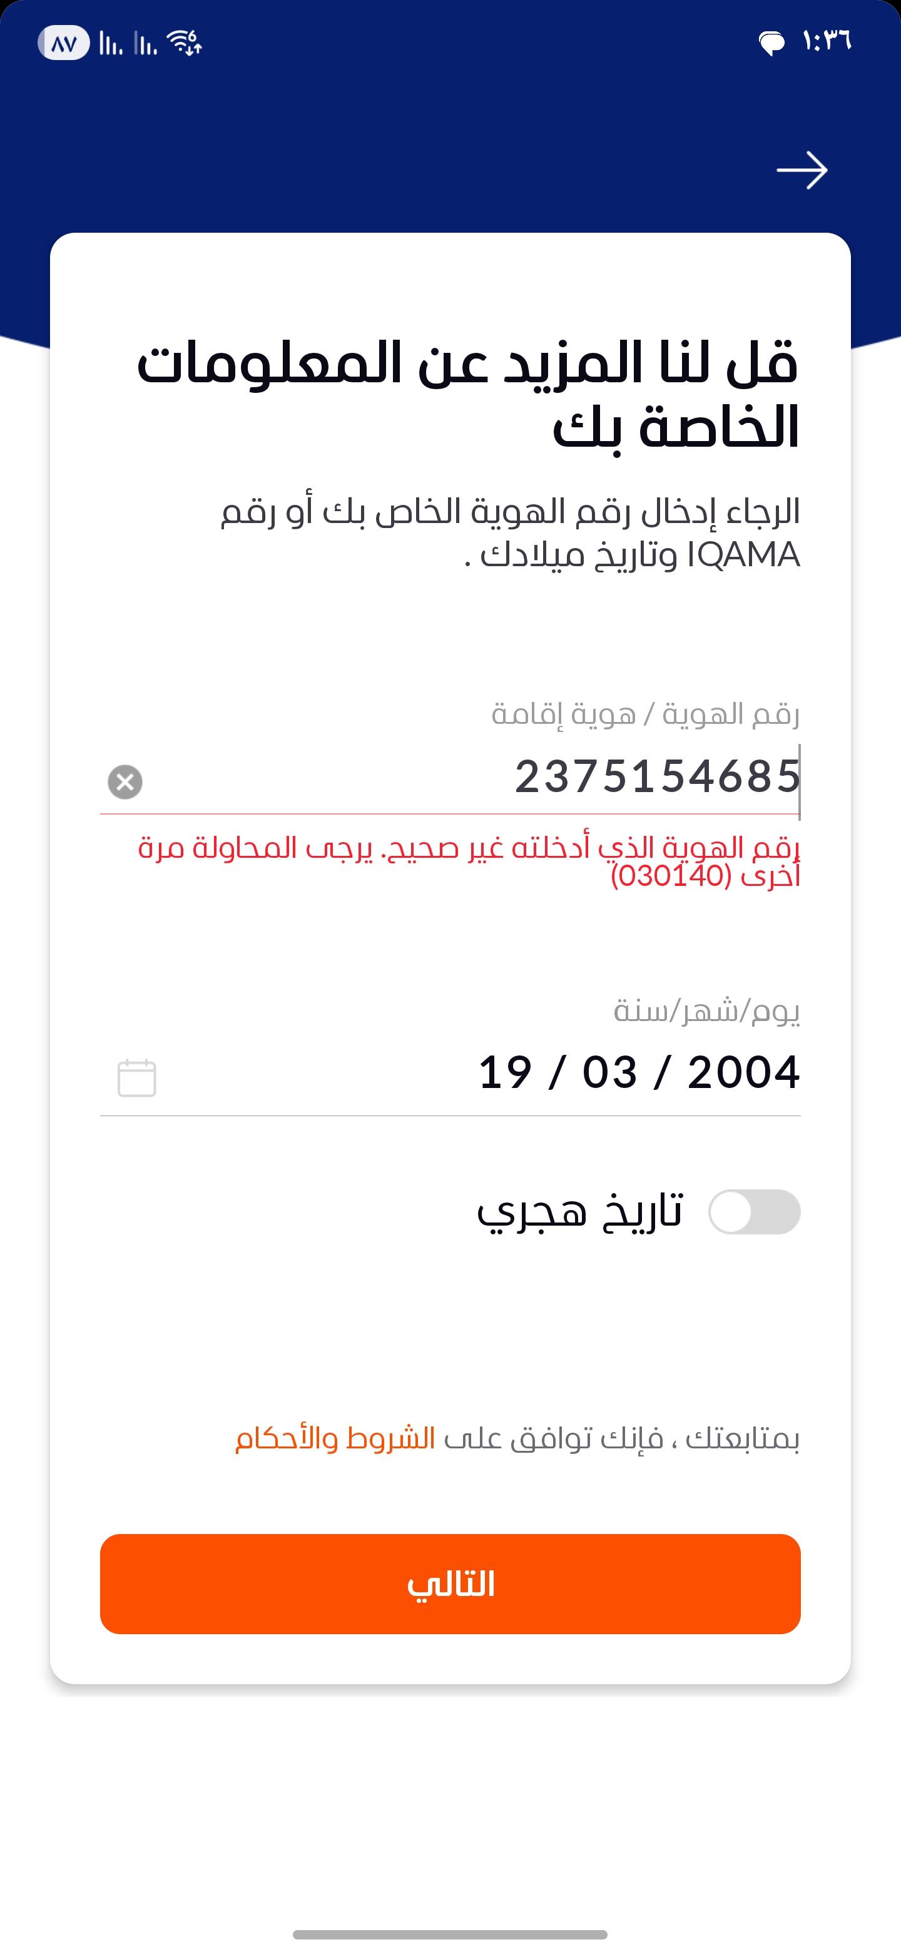Tap the second SIM signal strength icon

coord(146,44)
